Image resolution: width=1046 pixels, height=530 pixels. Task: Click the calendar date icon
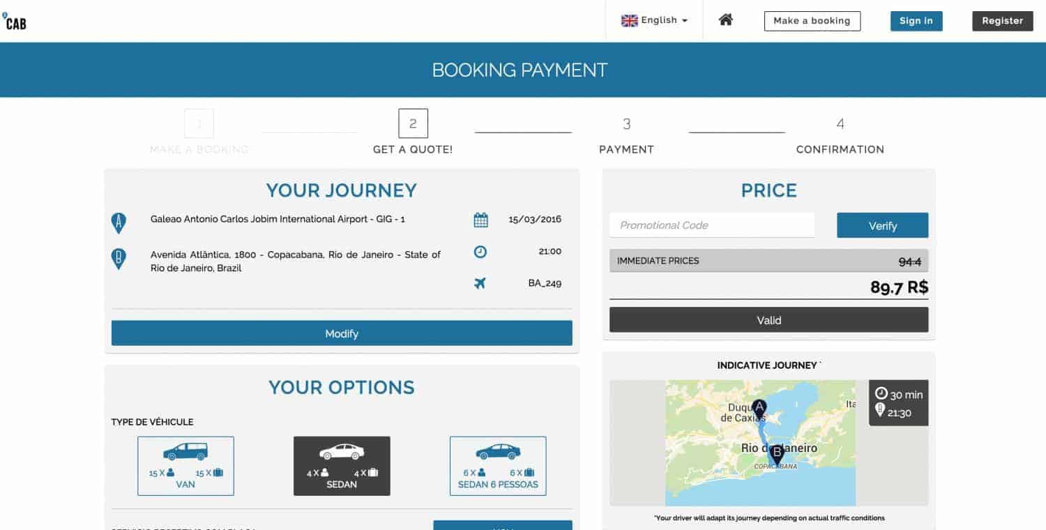pyautogui.click(x=480, y=220)
